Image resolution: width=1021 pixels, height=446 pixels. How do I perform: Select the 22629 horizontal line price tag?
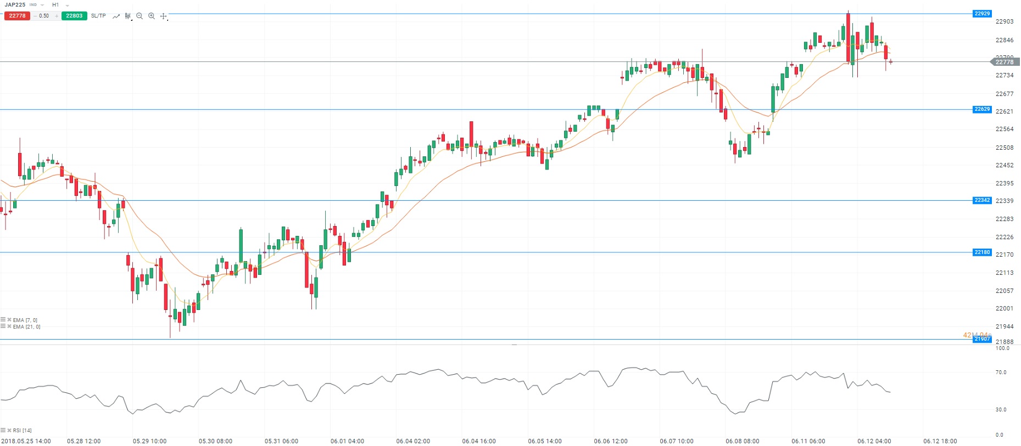pos(982,109)
